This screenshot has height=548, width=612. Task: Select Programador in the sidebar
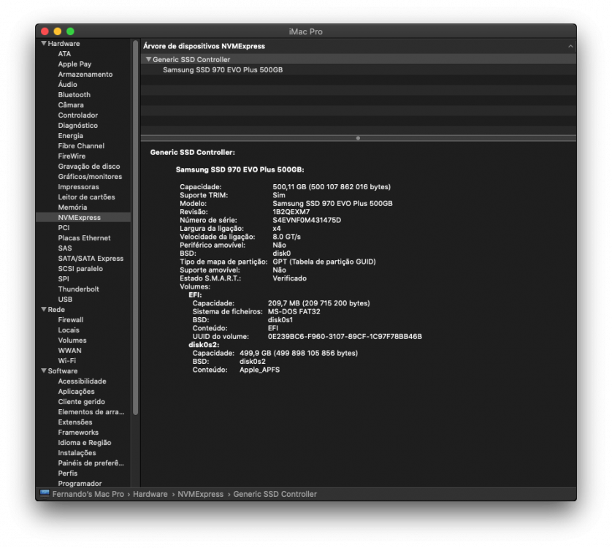coord(80,484)
